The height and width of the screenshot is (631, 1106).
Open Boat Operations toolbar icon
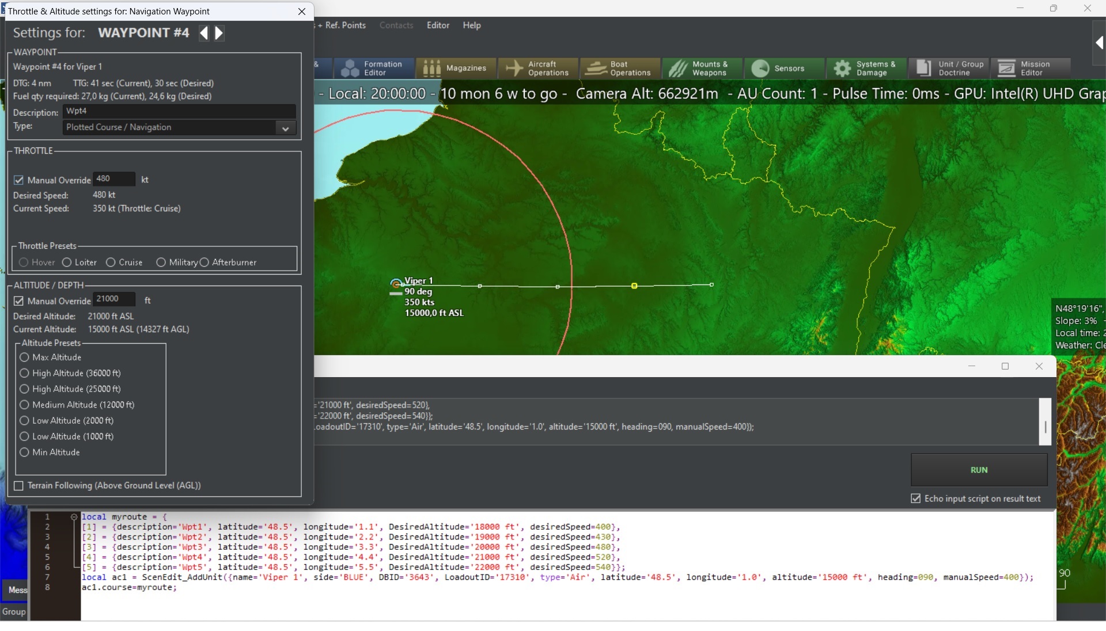point(620,69)
